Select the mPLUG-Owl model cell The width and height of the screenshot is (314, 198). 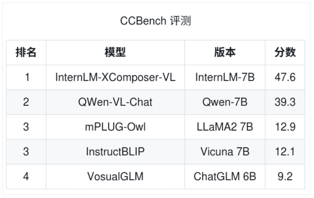[115, 127]
